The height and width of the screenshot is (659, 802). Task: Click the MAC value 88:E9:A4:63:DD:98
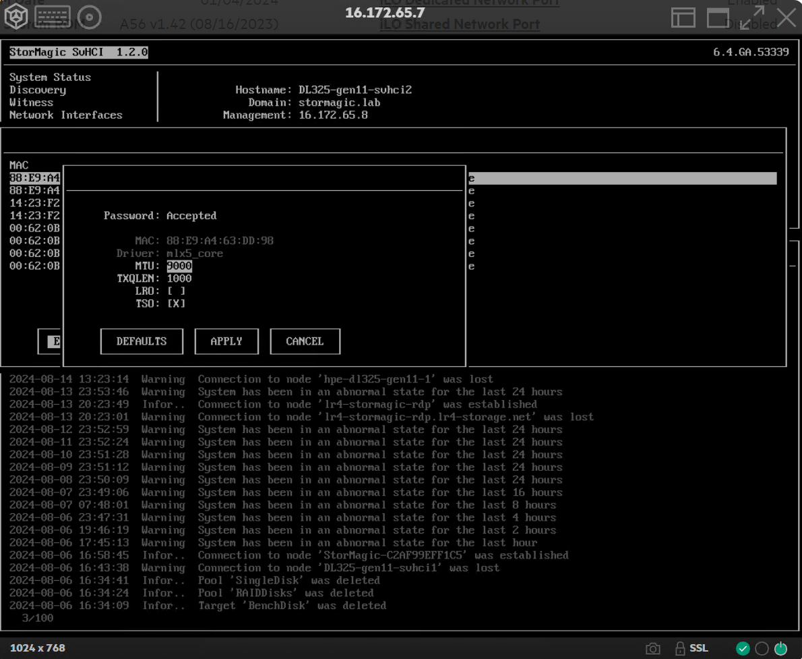tap(220, 241)
